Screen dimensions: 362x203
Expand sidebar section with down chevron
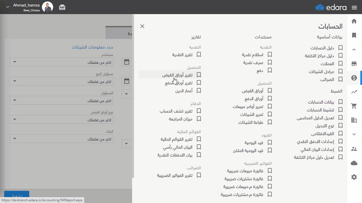pos(354,134)
